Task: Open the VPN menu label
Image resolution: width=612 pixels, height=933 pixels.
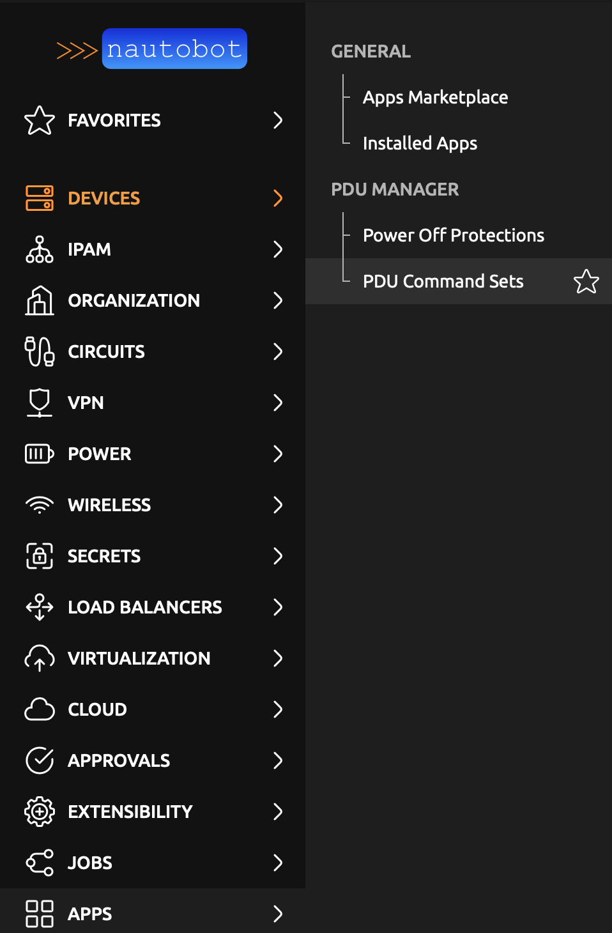Action: click(86, 403)
